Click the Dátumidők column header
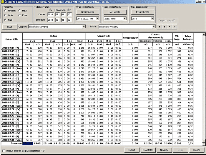Image resolution: width=206 pixels, height=155 pixels. pos(12,39)
